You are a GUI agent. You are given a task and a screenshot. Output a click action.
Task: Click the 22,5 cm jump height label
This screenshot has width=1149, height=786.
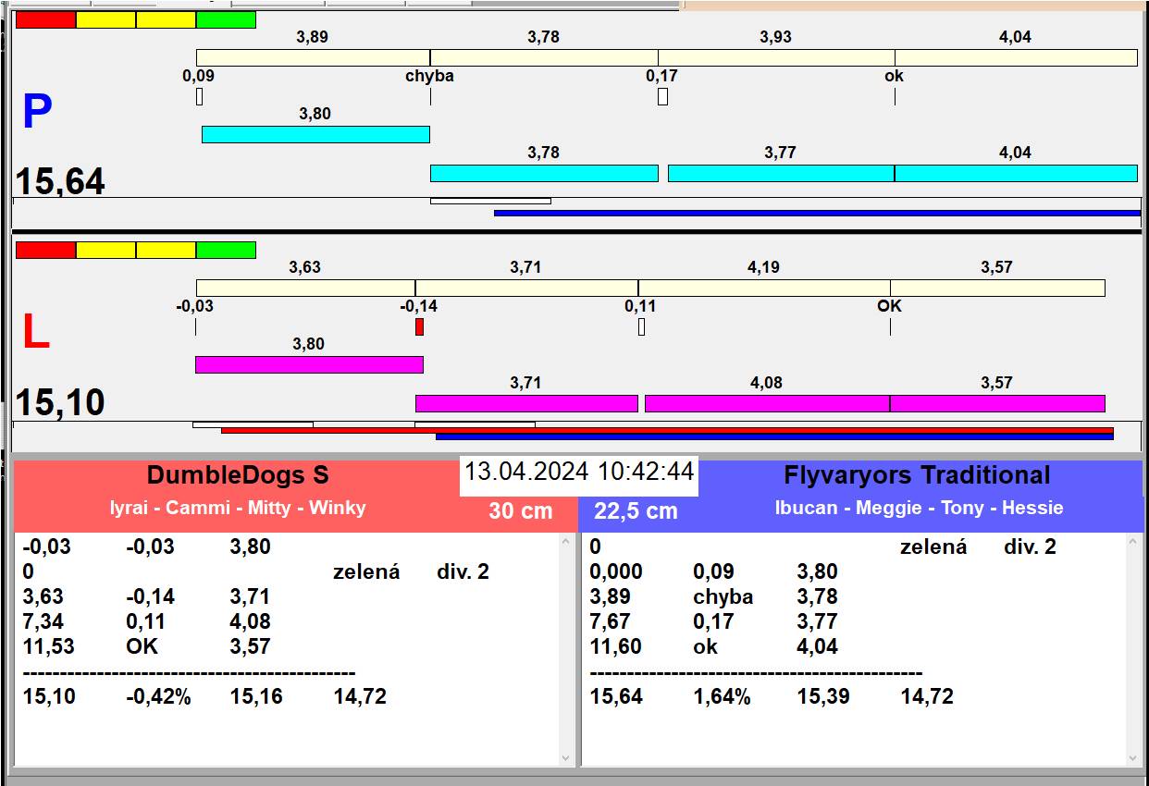[x=636, y=510]
